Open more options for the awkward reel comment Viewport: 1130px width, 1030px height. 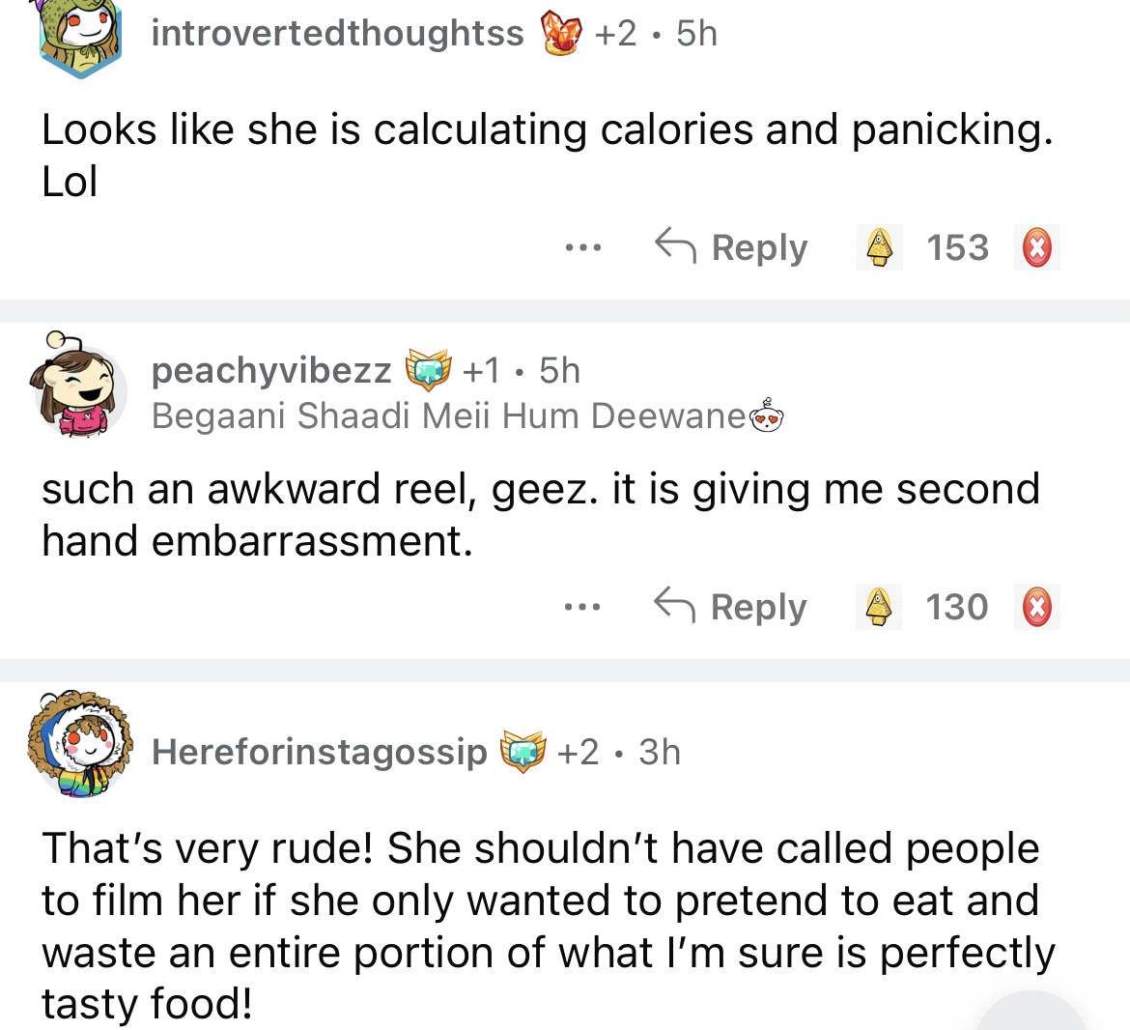[x=582, y=608]
